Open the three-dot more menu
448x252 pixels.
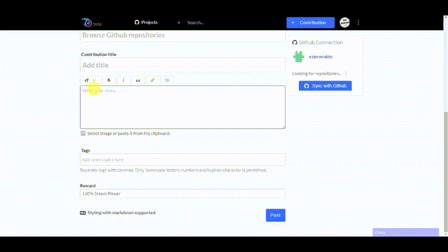(x=358, y=22)
